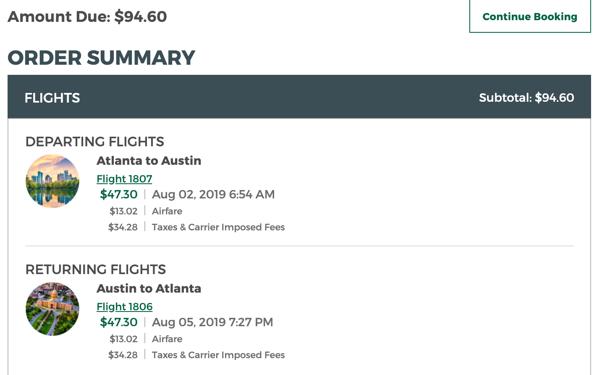Click the FLIGHTS section header label
The image size is (602, 375).
point(52,98)
